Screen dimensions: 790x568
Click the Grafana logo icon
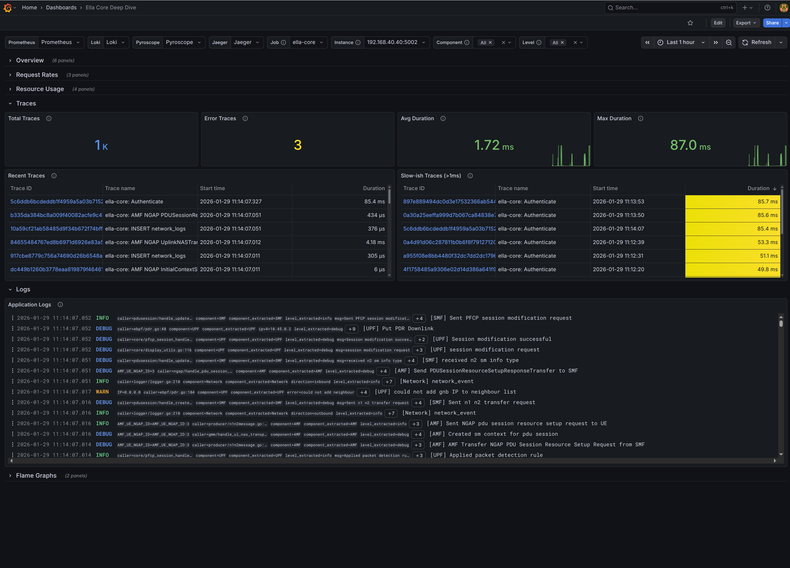(8, 8)
